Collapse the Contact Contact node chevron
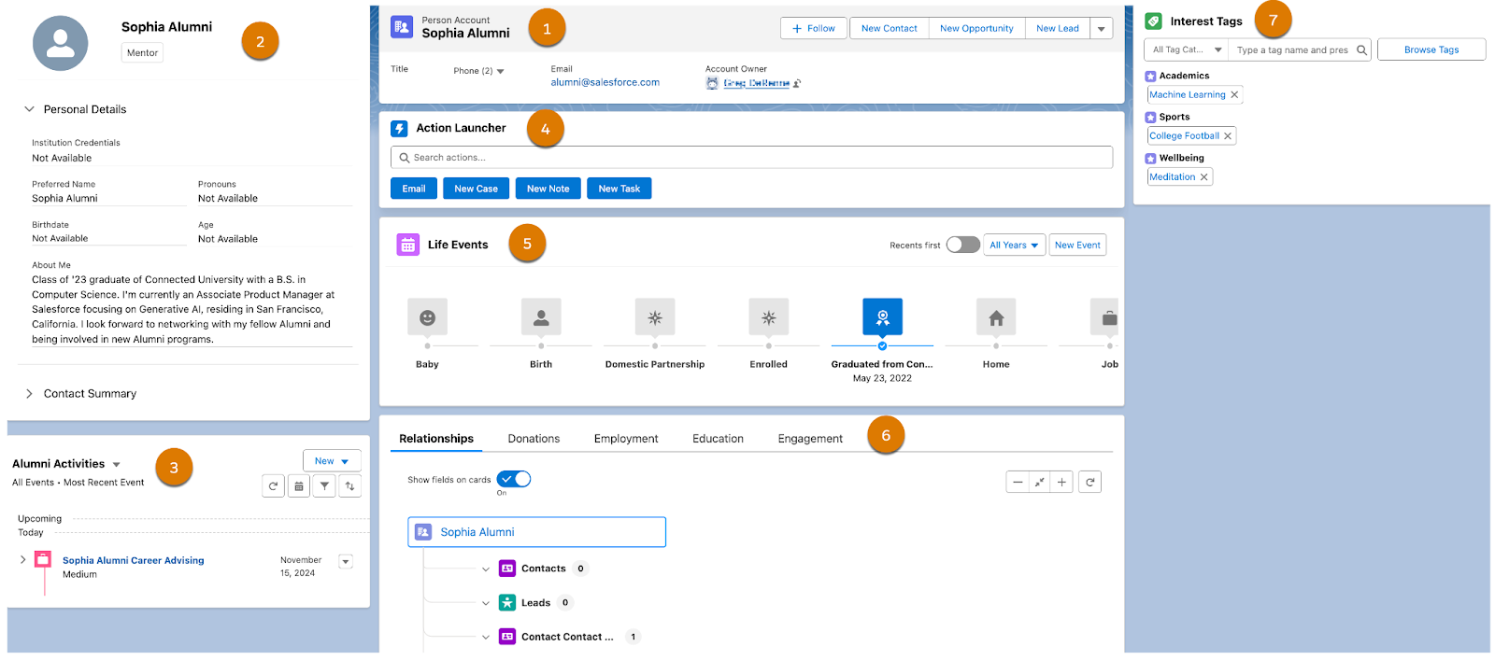1495x660 pixels. click(486, 638)
